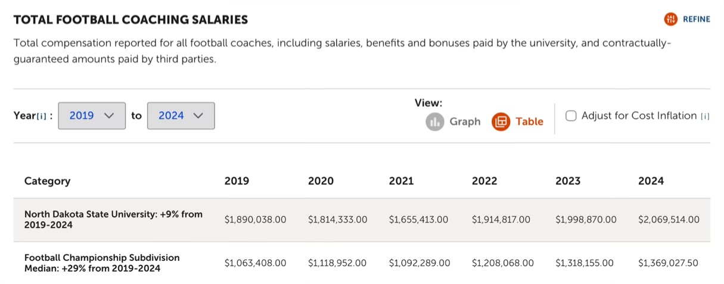This screenshot has width=724, height=284.
Task: Click NDSU 2024 value $2,069,514.00
Action: (x=669, y=220)
